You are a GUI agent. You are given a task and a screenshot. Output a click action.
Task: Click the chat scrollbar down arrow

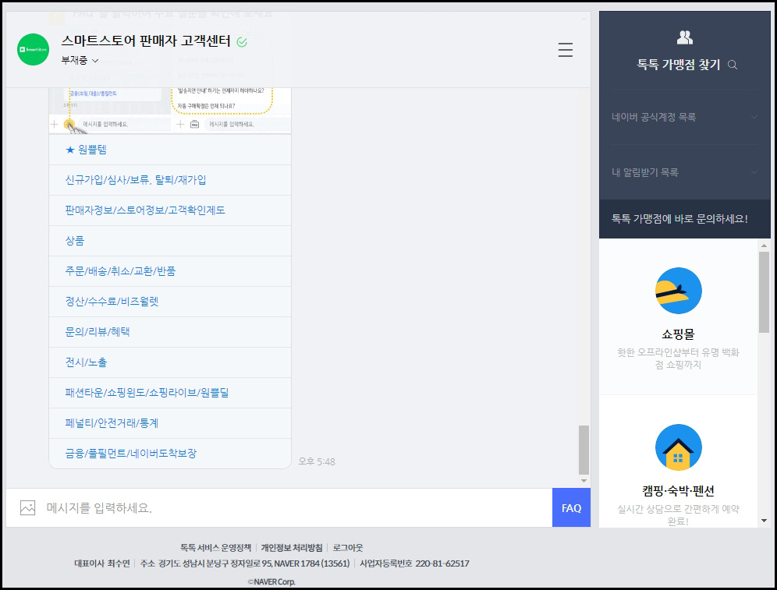584,481
